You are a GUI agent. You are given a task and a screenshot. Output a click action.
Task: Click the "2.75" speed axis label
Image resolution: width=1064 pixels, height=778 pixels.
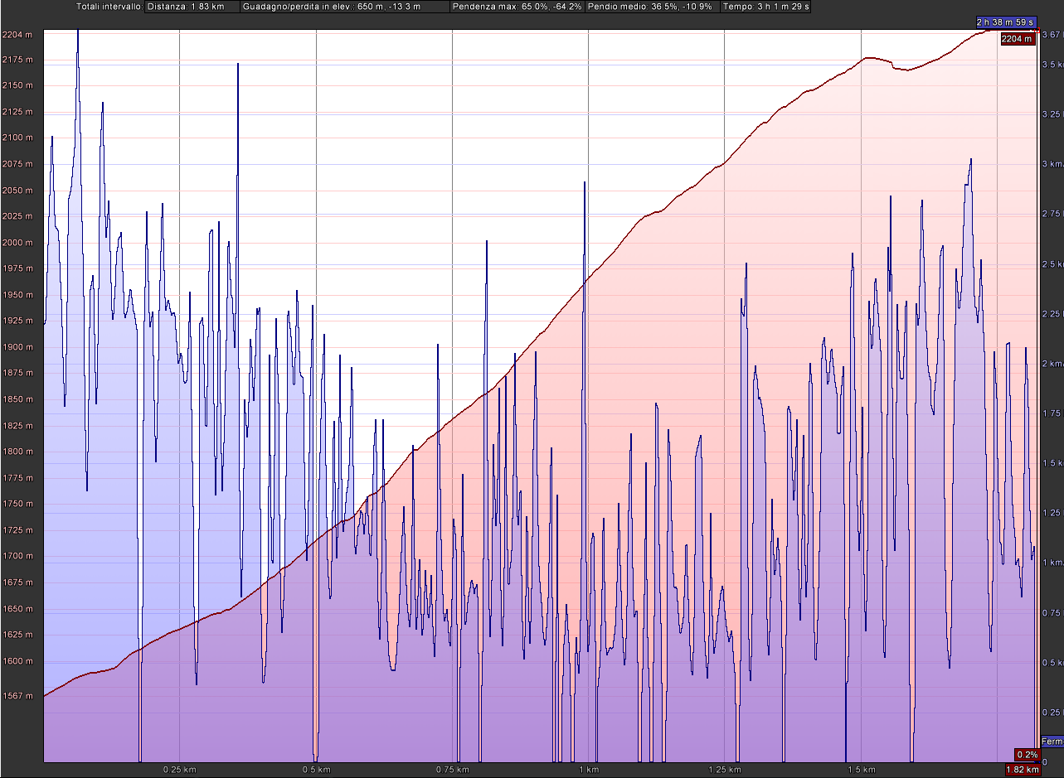[x=1052, y=214]
